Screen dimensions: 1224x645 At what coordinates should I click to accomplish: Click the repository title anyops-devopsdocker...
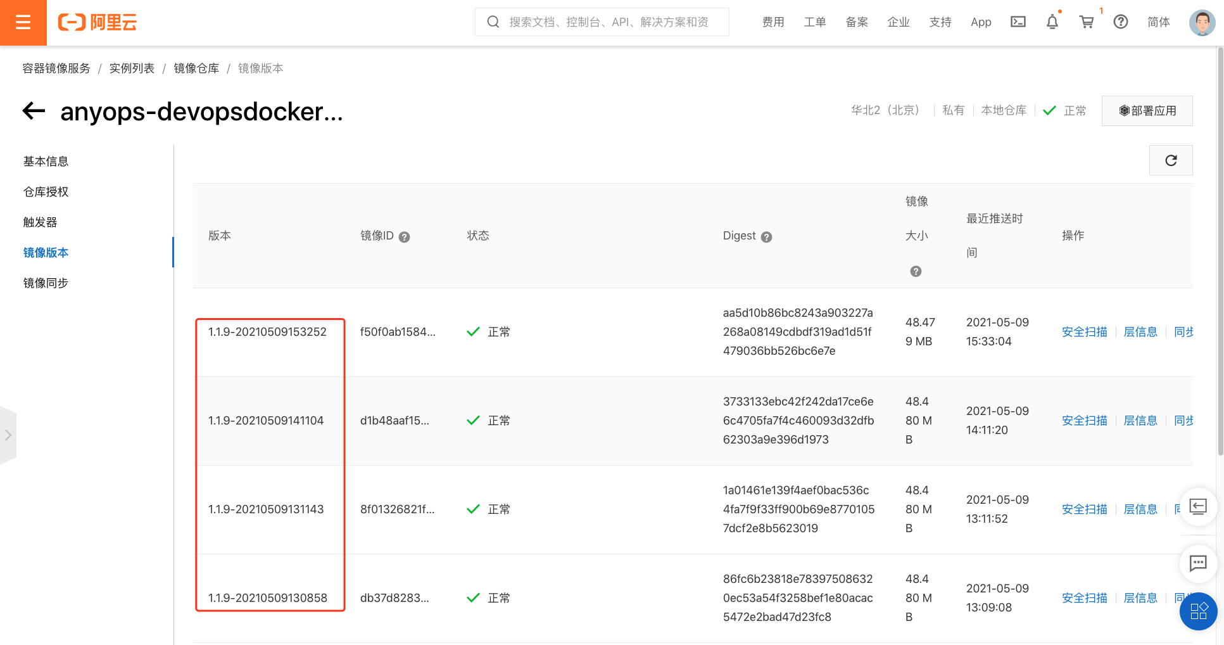coord(201,112)
